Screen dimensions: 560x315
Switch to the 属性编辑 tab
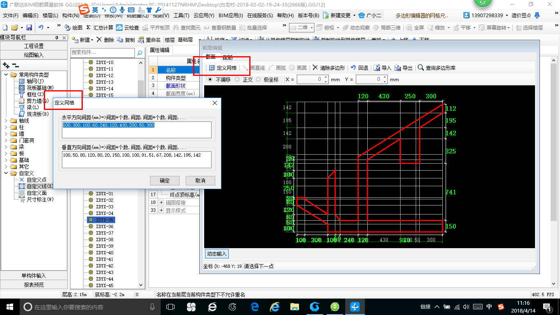159,50
